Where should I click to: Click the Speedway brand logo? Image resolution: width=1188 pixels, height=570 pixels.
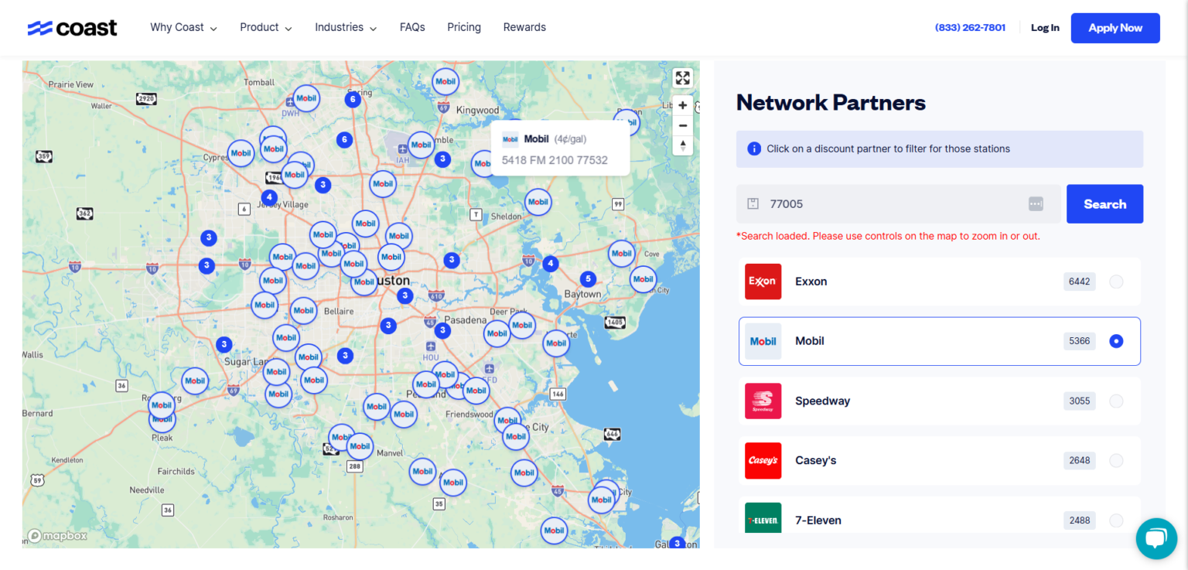tap(763, 401)
